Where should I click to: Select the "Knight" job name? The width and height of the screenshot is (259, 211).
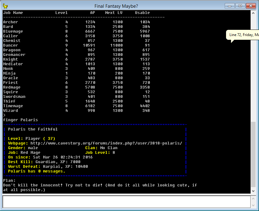(x=10, y=59)
